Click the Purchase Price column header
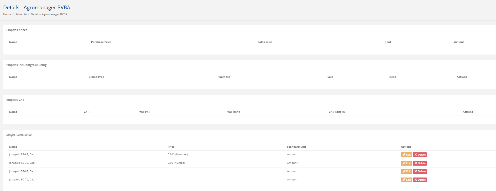The image size is (496, 191). pyautogui.click(x=101, y=42)
